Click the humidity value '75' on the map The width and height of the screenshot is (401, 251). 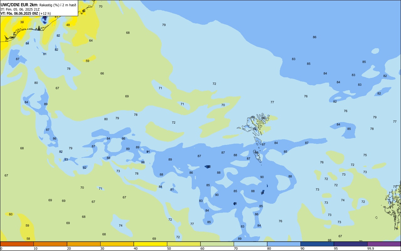coord(365,155)
